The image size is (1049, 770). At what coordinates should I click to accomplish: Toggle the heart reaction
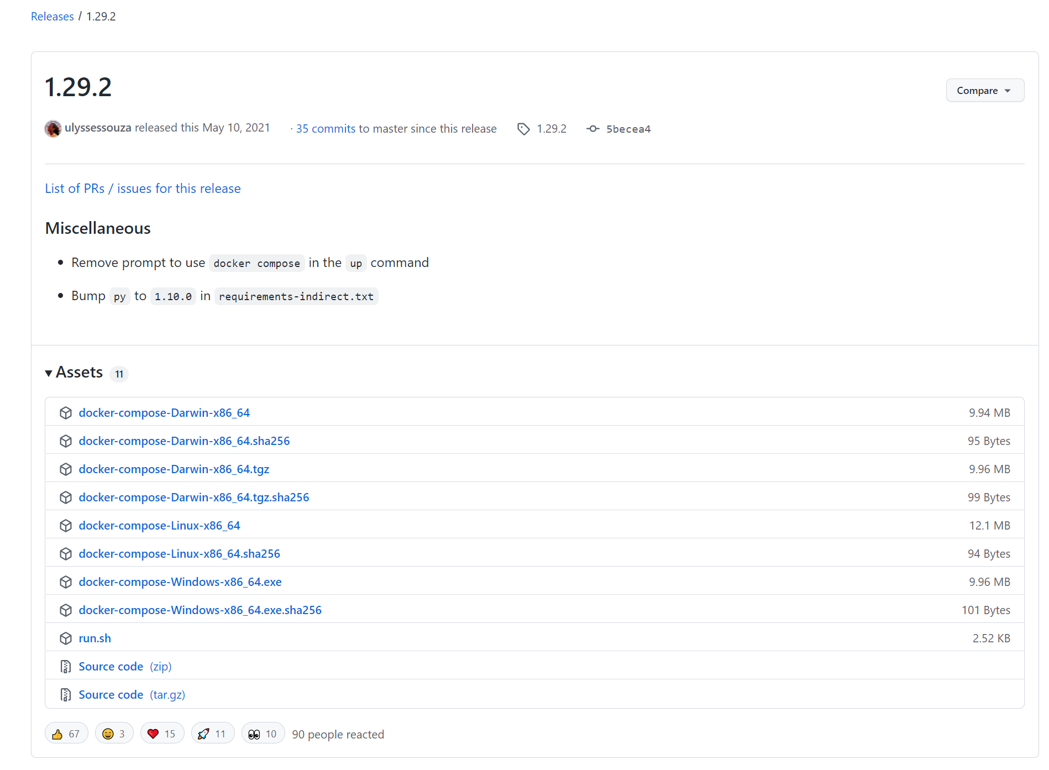(162, 733)
